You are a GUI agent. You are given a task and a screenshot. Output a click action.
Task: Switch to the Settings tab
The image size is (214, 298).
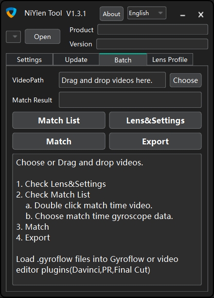coord(29,60)
